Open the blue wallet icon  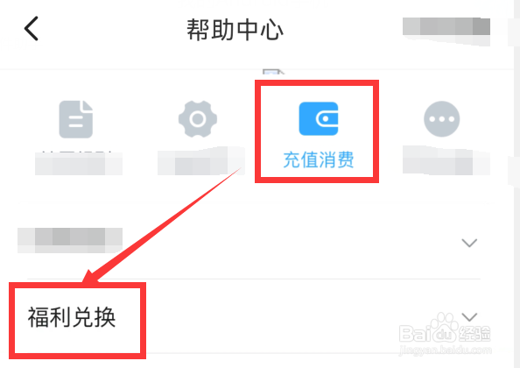pos(319,118)
